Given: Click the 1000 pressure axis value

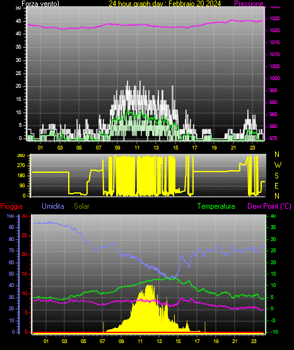Looking at the screenshot, I should coord(275,79).
